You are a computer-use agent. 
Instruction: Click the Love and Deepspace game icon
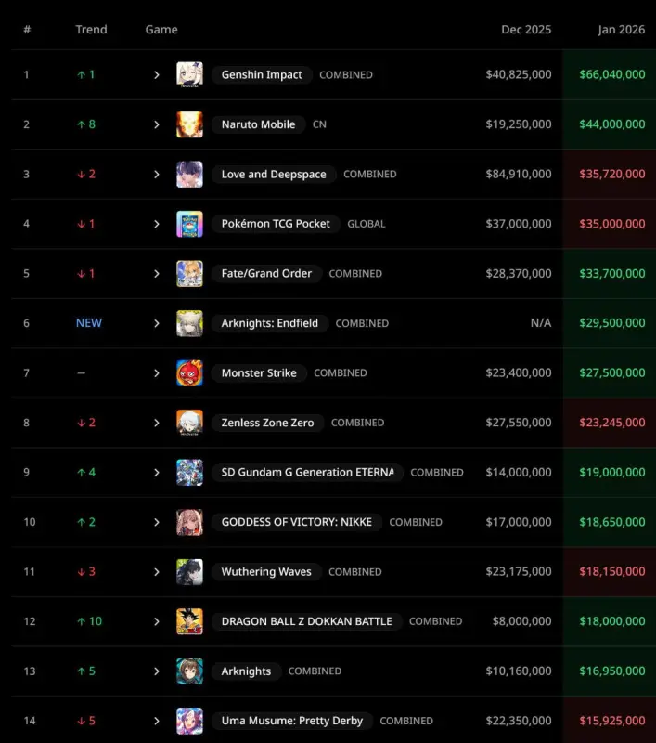pos(189,174)
